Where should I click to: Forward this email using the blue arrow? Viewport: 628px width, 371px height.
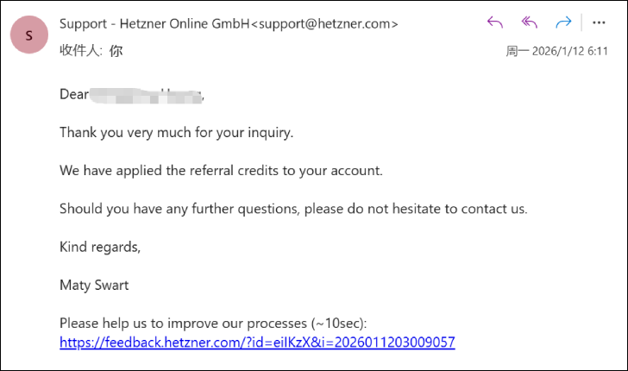[564, 23]
